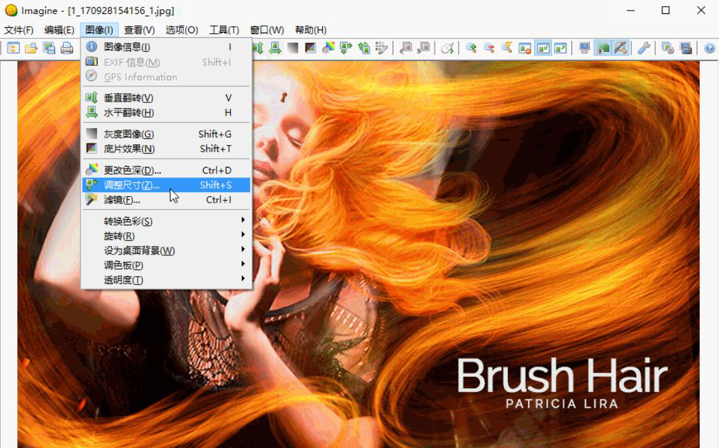Toggle the green image eye view button
The width and height of the screenshot is (719, 448).
click(602, 48)
